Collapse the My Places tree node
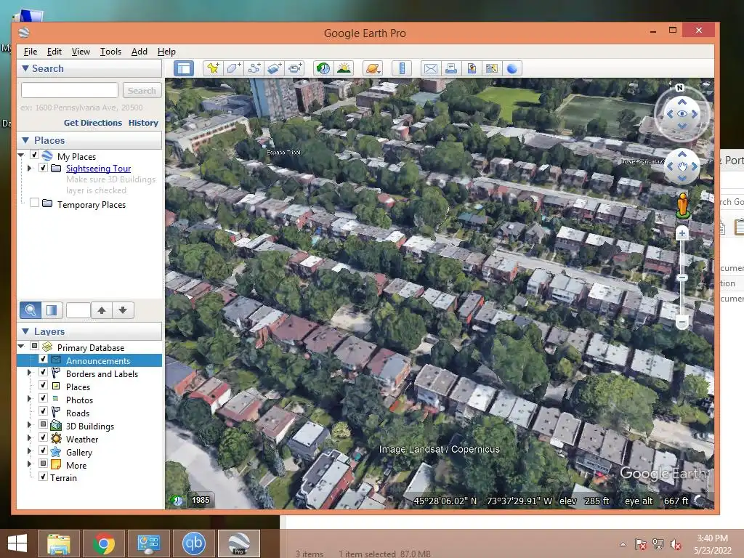This screenshot has width=744, height=558. click(21, 155)
